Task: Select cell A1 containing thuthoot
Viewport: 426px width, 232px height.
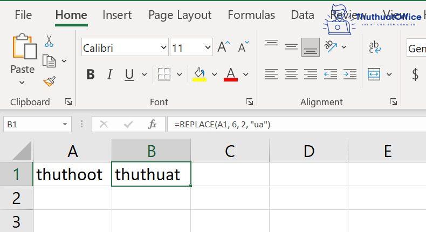Action: pos(72,174)
